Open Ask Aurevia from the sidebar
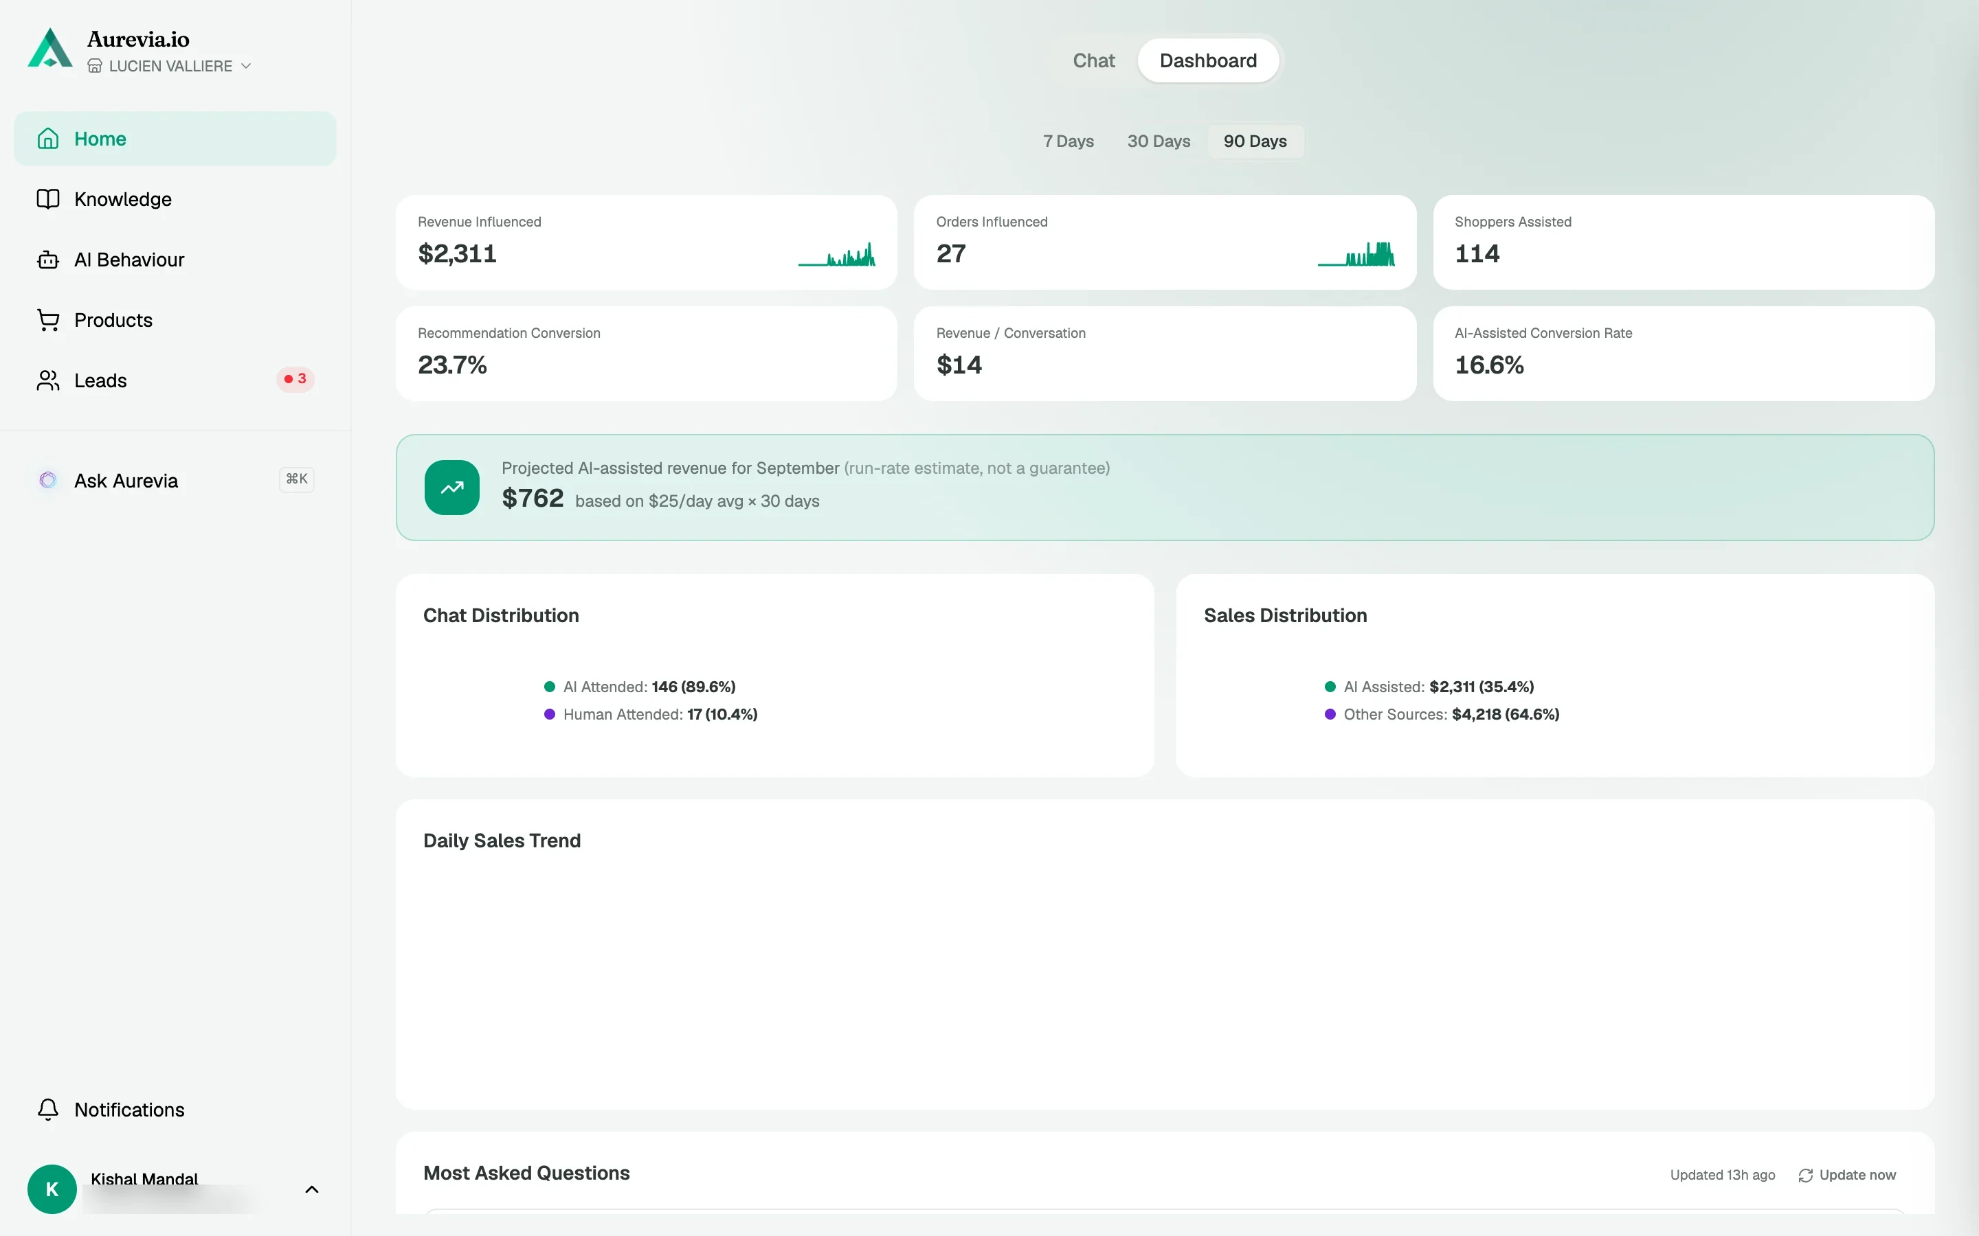Image resolution: width=1979 pixels, height=1236 pixels. pos(175,480)
